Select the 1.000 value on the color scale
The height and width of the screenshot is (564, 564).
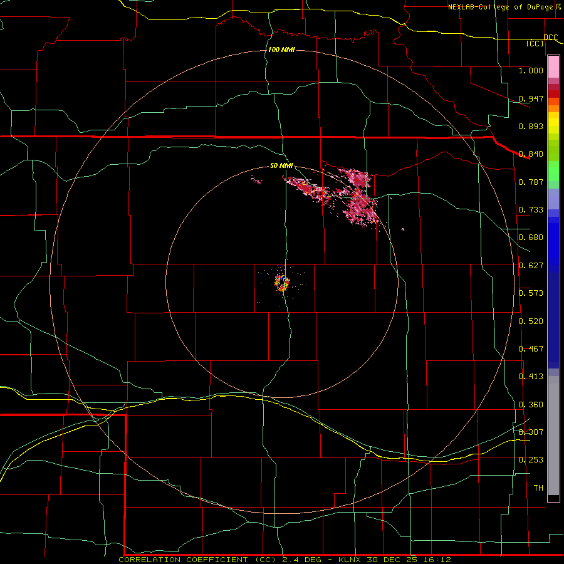(531, 70)
